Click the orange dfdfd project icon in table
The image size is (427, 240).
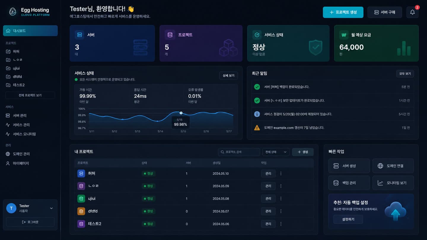tap(81, 211)
